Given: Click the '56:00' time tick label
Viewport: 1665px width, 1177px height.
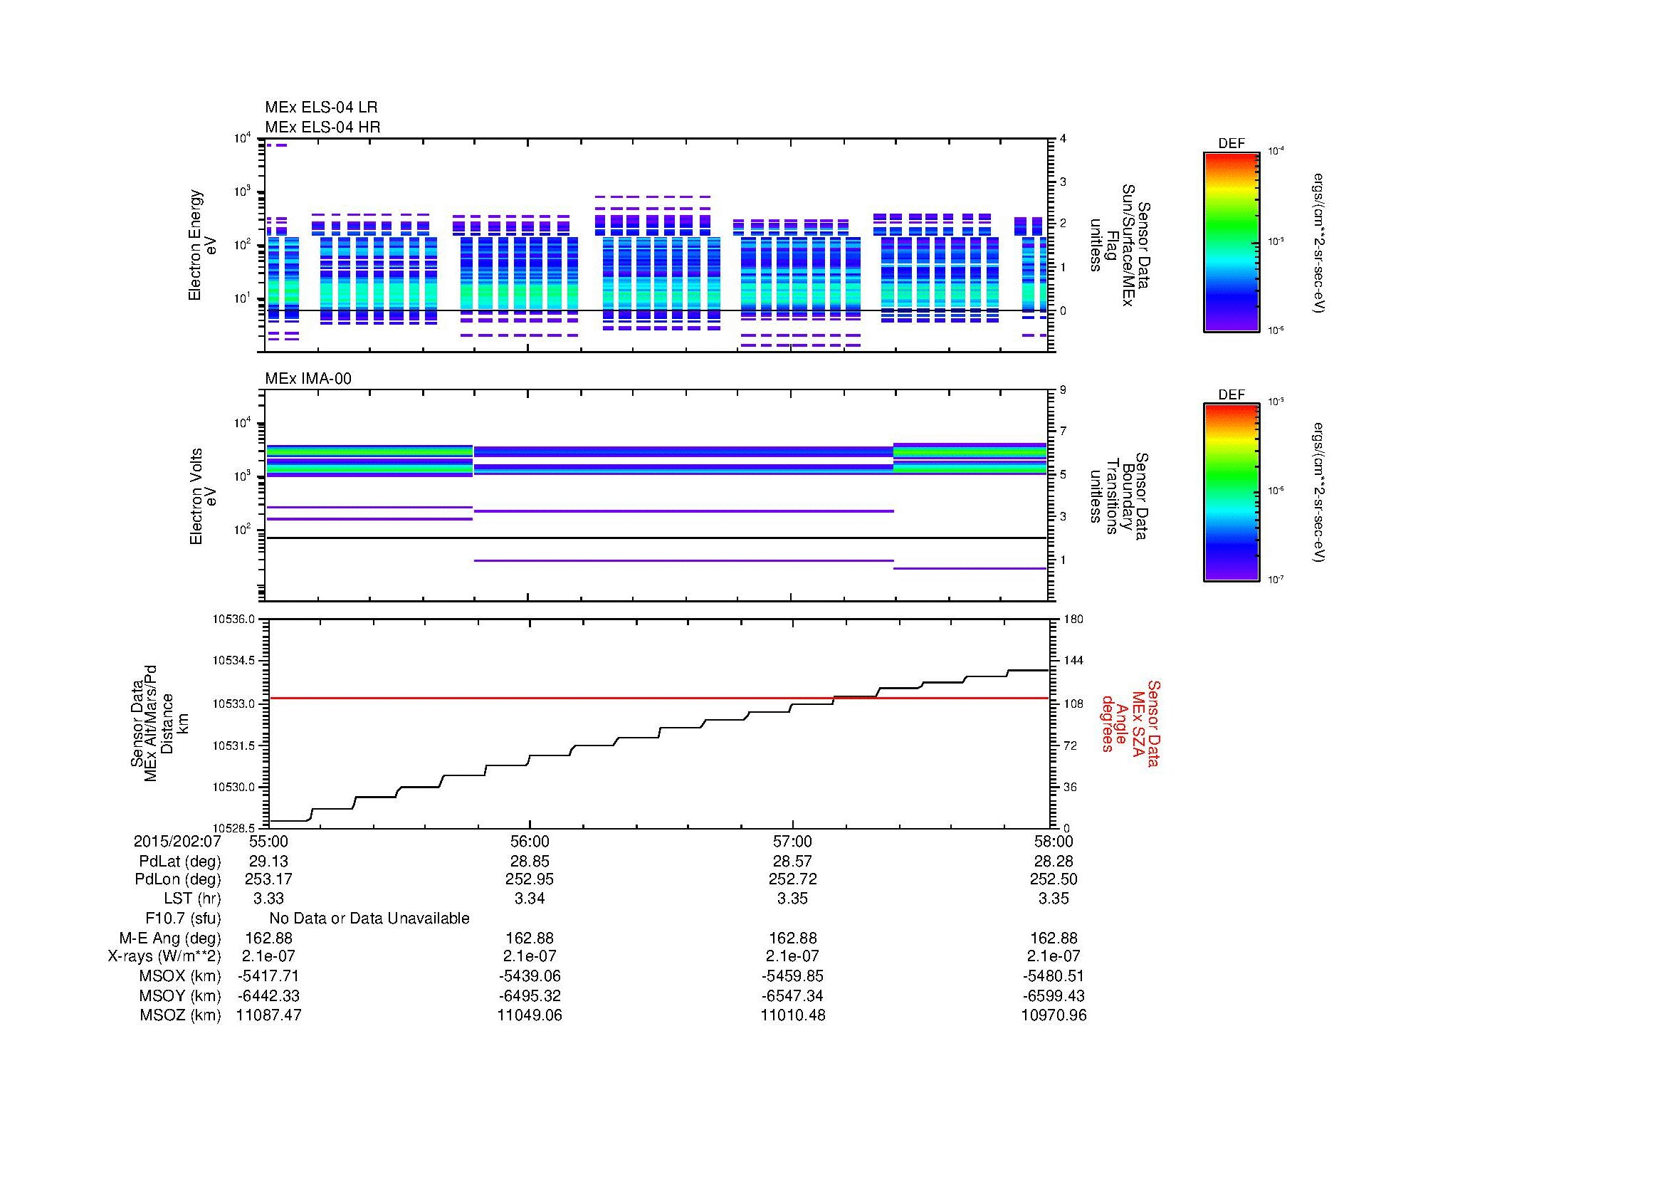Looking at the screenshot, I should tap(530, 841).
